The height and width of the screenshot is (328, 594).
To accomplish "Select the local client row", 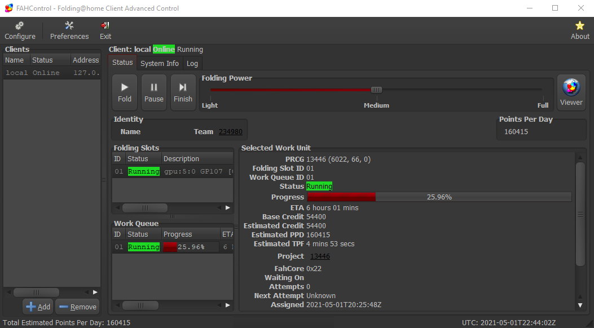I will [51, 73].
